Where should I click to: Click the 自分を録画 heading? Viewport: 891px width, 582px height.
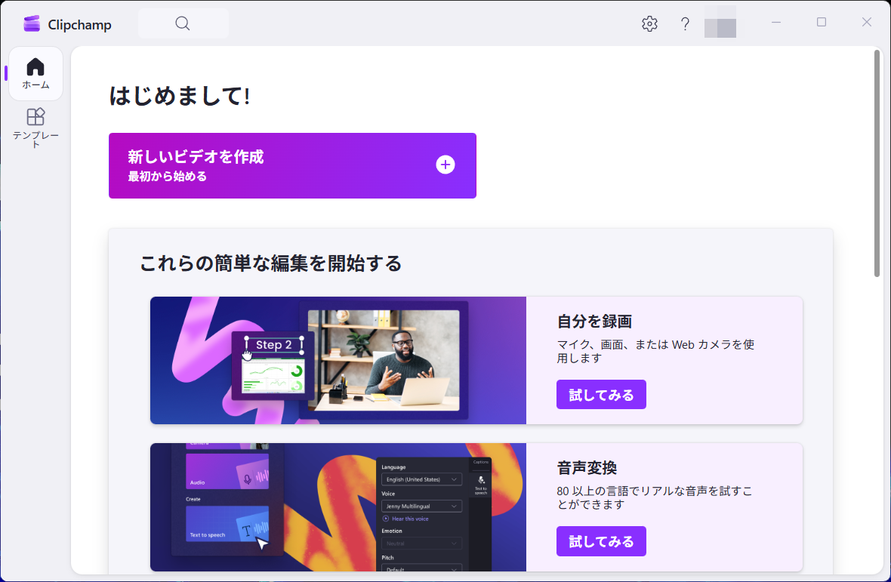(x=594, y=322)
